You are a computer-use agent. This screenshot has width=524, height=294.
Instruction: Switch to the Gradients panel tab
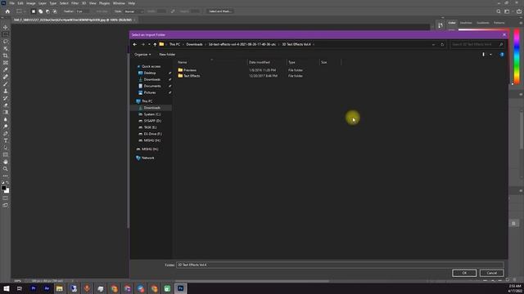482,23
